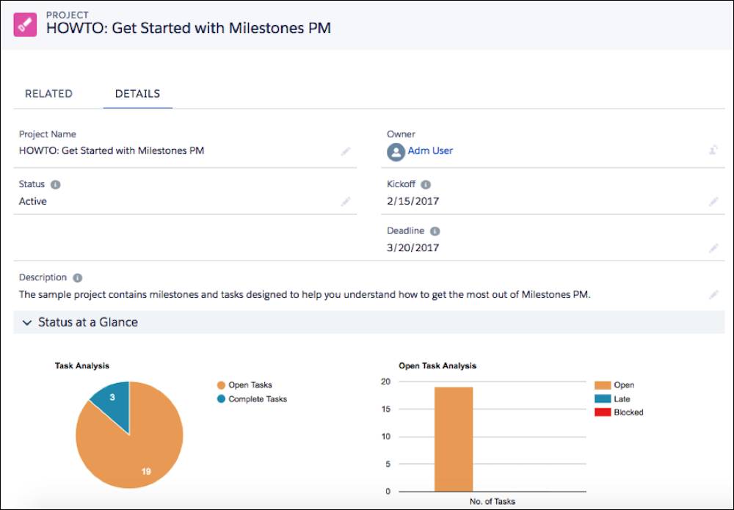The width and height of the screenshot is (734, 510).
Task: Click the pink Project record icon
Action: coord(25,24)
